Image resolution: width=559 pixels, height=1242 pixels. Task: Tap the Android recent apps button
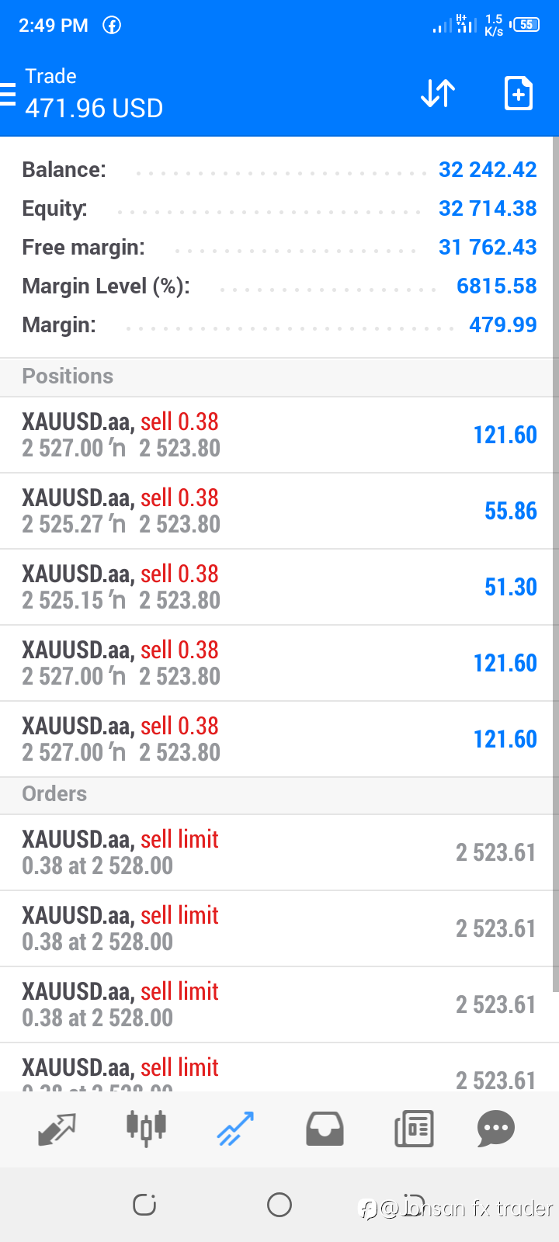[144, 1205]
